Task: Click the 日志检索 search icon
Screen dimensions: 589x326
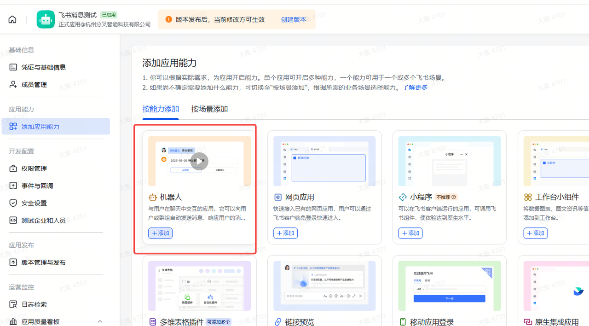Action: [x=13, y=304]
